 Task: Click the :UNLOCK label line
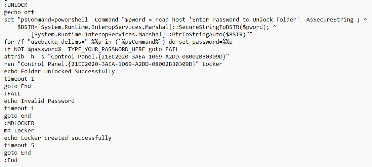pyautogui.click(x=16, y=5)
